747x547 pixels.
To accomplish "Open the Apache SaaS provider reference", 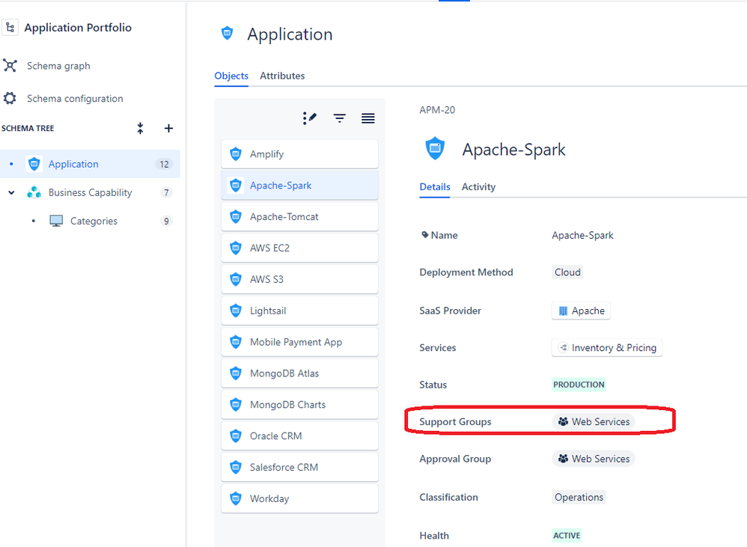I will (x=581, y=311).
